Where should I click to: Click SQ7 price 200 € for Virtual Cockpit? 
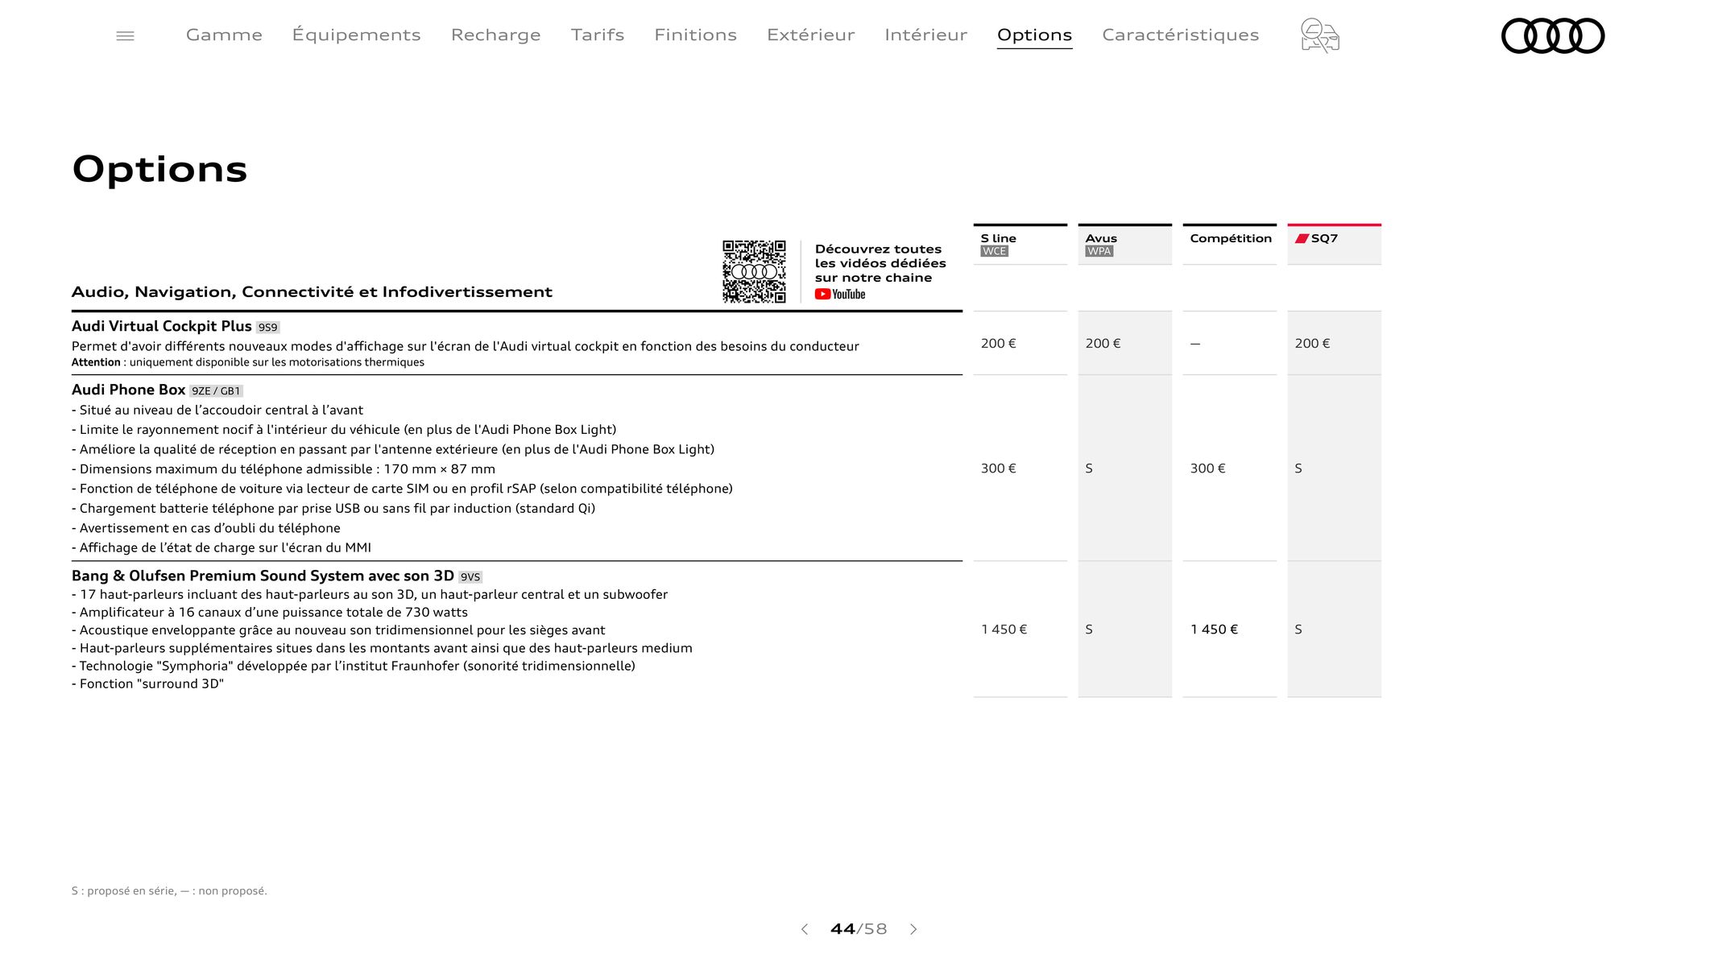1312,344
